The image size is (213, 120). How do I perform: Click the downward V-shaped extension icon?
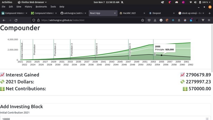[x=203, y=20]
